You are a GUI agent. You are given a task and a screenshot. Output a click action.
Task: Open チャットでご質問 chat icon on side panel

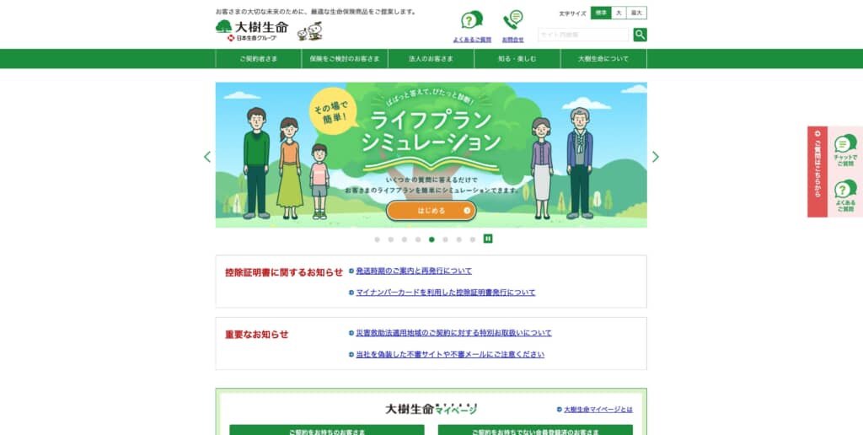[844, 150]
